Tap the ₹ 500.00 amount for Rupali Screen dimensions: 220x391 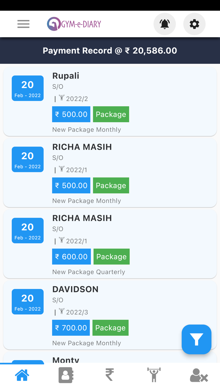click(x=71, y=114)
